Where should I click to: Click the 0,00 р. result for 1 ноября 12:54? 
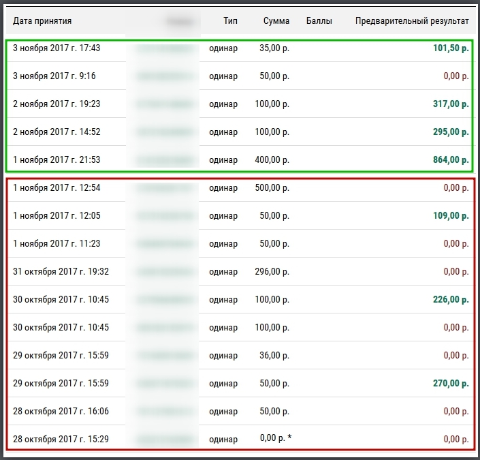click(456, 187)
